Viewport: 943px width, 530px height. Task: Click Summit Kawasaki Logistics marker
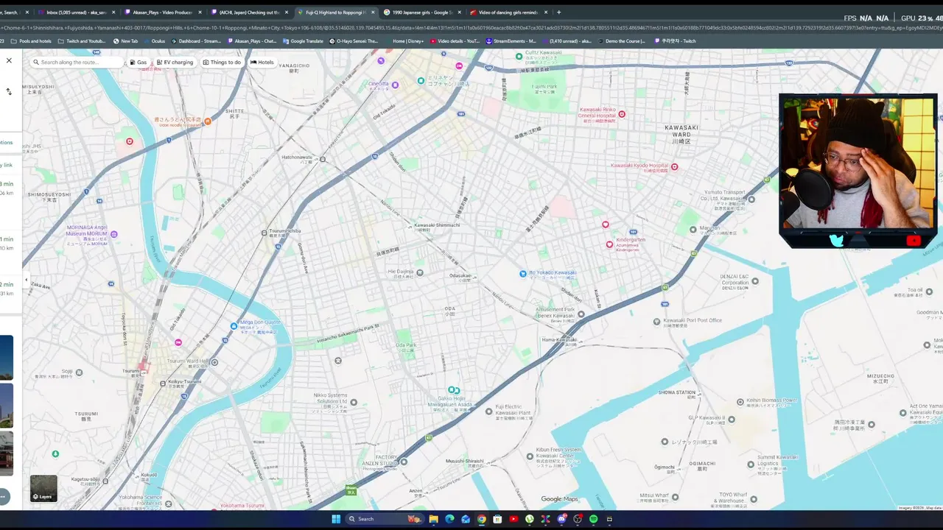pos(751,465)
